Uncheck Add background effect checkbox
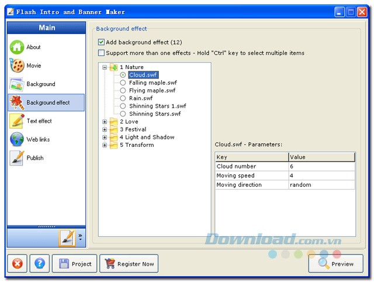The height and width of the screenshot is (282, 374). click(102, 42)
